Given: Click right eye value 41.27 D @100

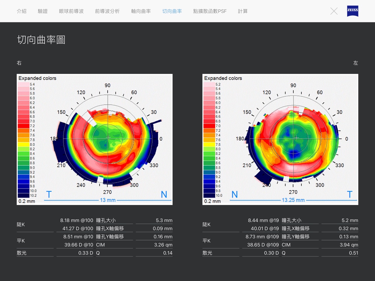Looking at the screenshot, I should click(78, 229).
